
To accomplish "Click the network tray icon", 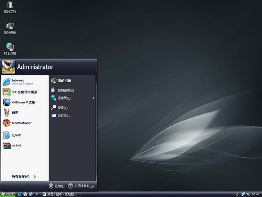I will click(x=243, y=194).
